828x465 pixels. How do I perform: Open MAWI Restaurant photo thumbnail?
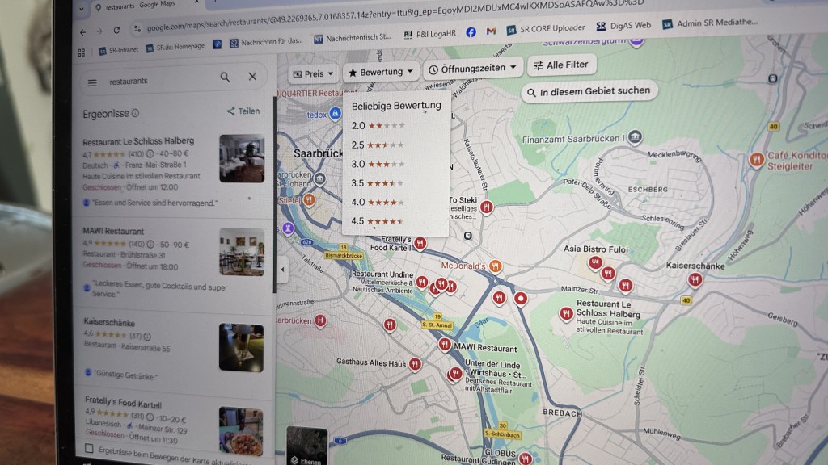click(242, 252)
